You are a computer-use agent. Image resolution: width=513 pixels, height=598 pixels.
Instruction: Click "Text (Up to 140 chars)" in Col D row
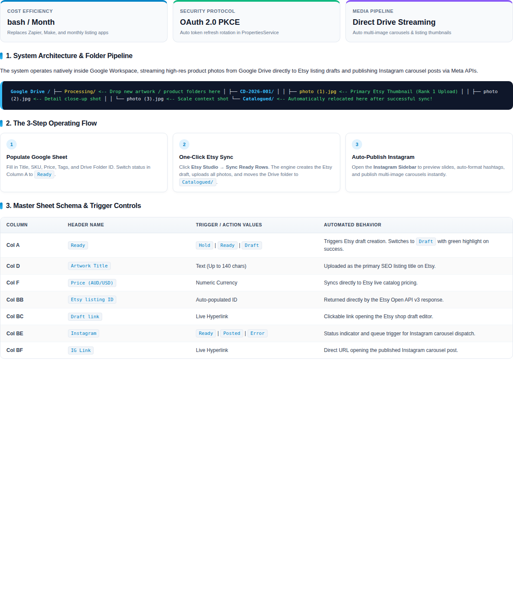221,266
